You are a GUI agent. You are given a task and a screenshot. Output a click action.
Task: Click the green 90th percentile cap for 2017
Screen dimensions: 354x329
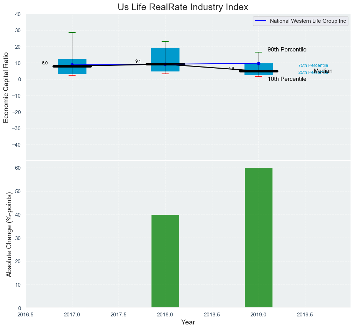point(72,33)
